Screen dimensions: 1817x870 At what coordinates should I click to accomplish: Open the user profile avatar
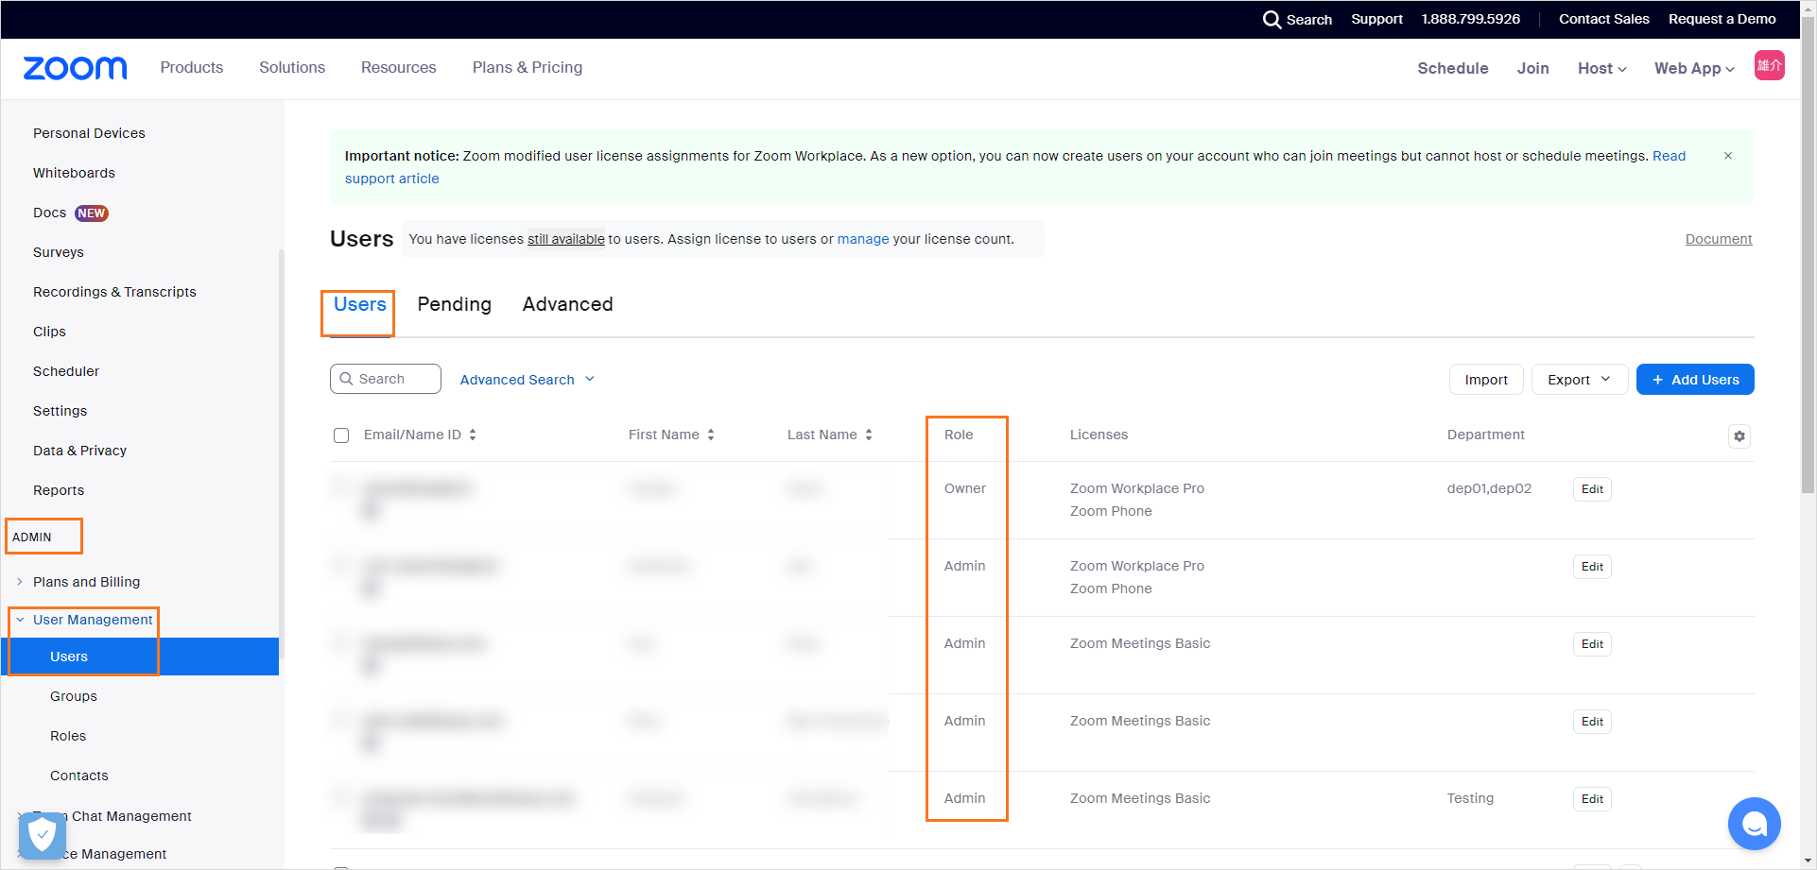(1769, 65)
